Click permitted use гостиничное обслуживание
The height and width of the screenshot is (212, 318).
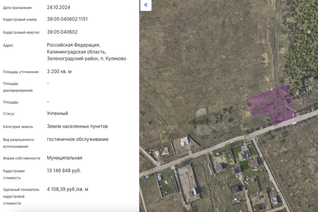click(77, 139)
